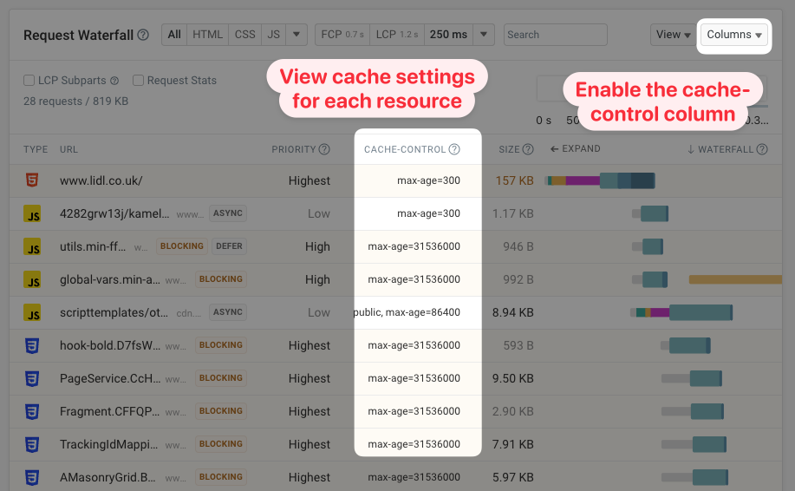795x491 pixels.
Task: Enable the LCP Subparts checkbox
Action: [x=29, y=81]
